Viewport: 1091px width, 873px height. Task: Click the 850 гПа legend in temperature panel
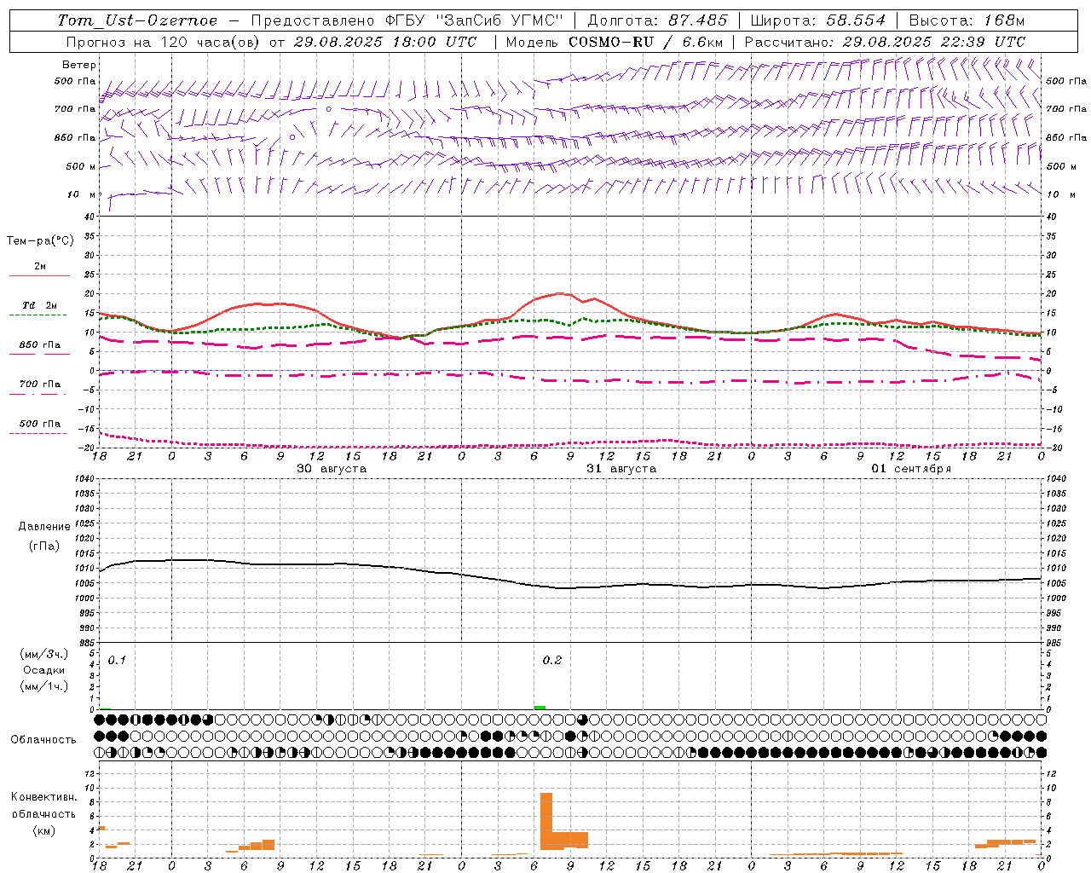[x=39, y=348]
